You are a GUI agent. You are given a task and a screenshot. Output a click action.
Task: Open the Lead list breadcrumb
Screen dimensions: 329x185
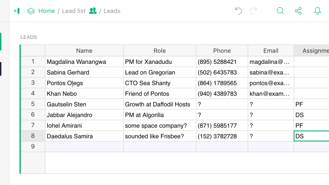[74, 11]
